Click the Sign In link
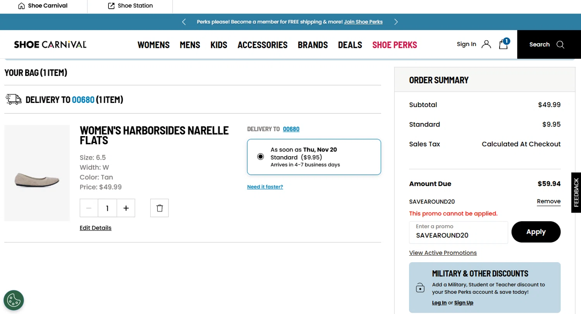The height and width of the screenshot is (314, 581). coord(466,44)
